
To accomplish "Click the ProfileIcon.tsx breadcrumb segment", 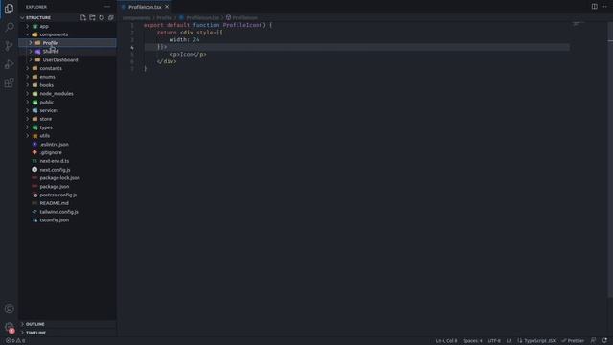I will [199, 17].
